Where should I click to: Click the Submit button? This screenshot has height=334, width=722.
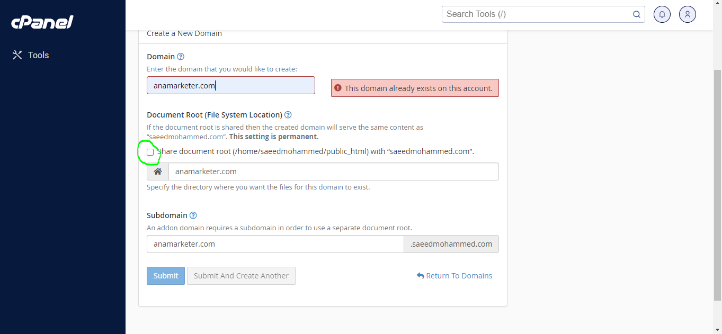click(166, 276)
